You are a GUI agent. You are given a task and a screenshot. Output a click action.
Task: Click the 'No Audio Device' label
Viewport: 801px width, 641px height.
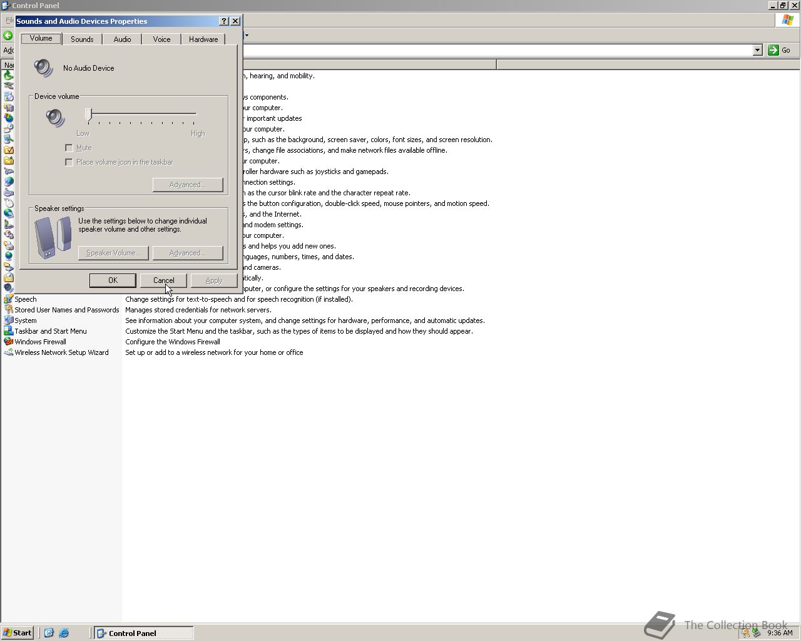tap(89, 68)
